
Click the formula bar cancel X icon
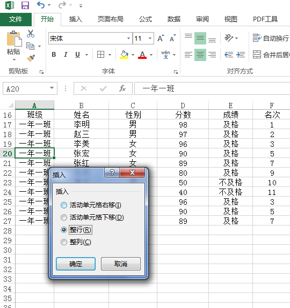click(84, 88)
